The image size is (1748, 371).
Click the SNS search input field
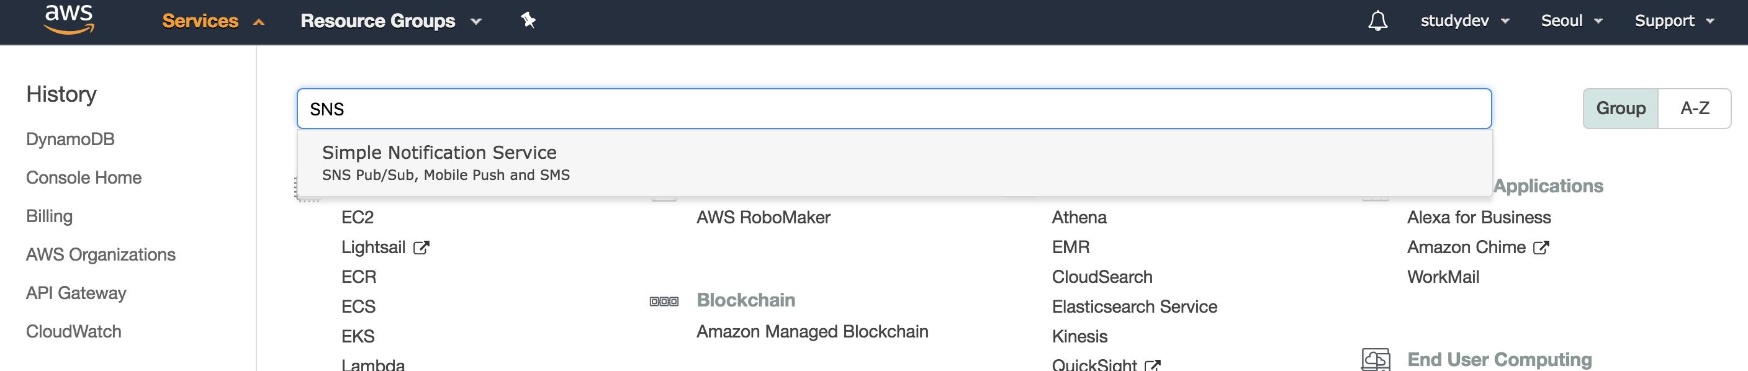pos(894,109)
